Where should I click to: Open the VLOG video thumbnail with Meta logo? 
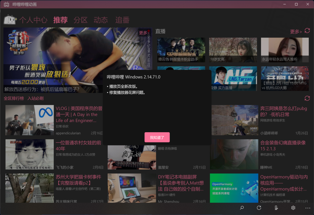(x=30, y=120)
